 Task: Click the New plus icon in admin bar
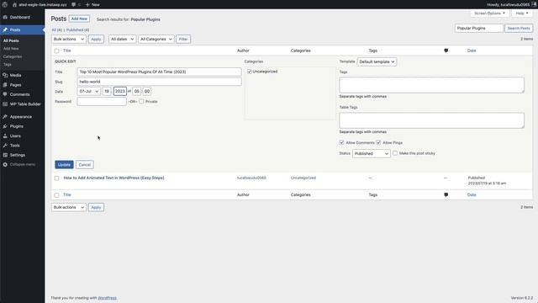[87, 4]
